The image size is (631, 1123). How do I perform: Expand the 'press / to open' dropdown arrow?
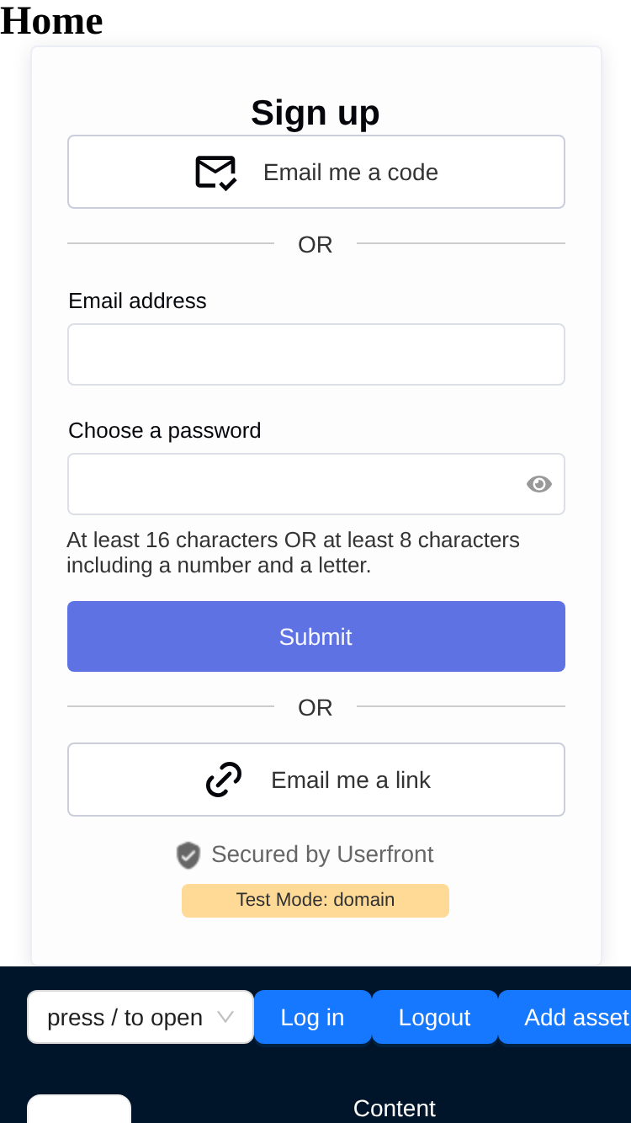pos(225,1017)
